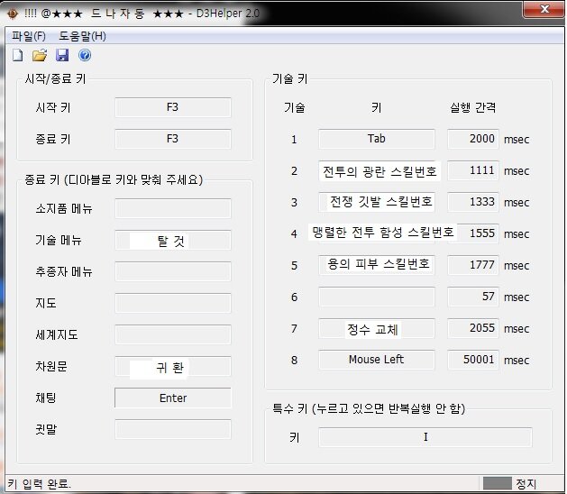This screenshot has width=567, height=494.
Task: Click the 귓말 key field
Action: coord(173,429)
